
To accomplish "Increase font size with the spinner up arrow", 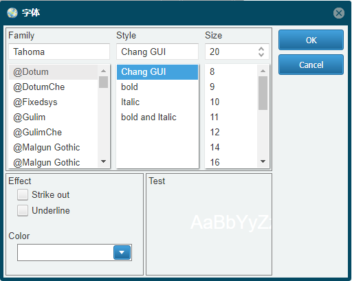I will click(x=261, y=49).
